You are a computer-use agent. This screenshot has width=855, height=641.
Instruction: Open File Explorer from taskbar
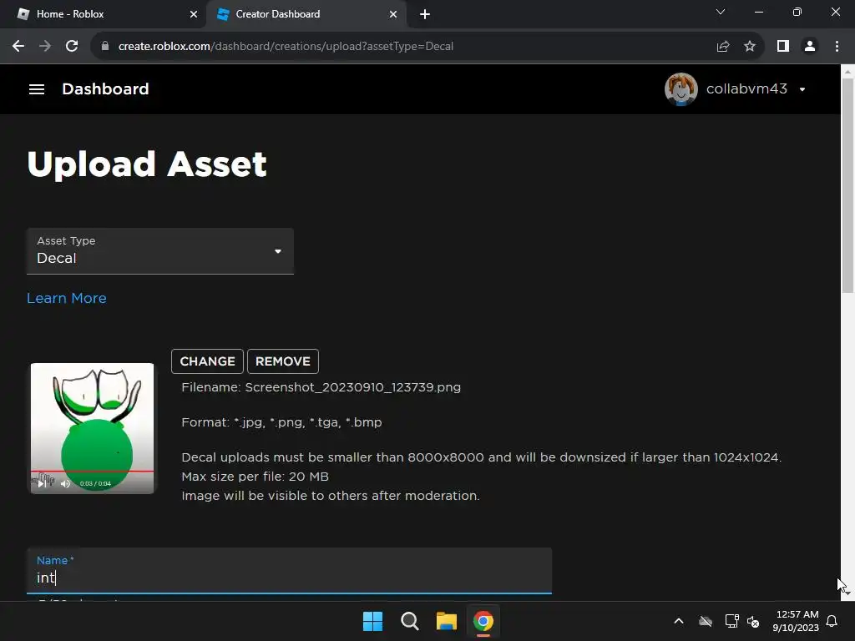(447, 621)
